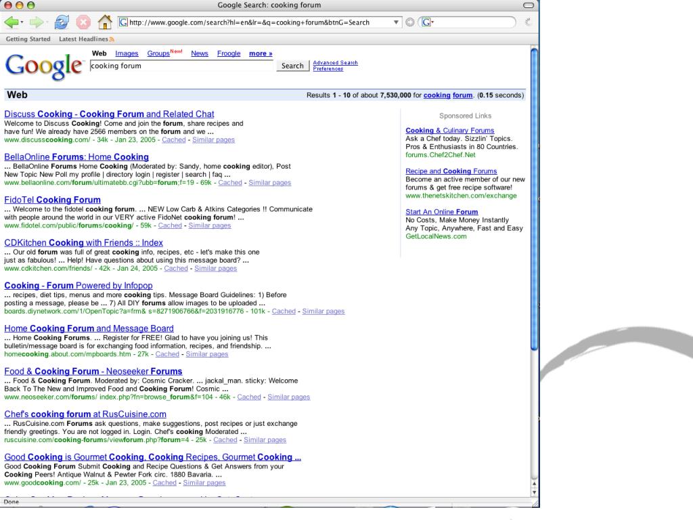Screen dimensions: 693x520
Task: Click inside the cooking forum search box
Action: click(181, 66)
